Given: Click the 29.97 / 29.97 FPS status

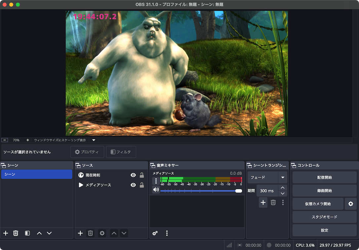Looking at the screenshot, I should pyautogui.click(x=335, y=245).
